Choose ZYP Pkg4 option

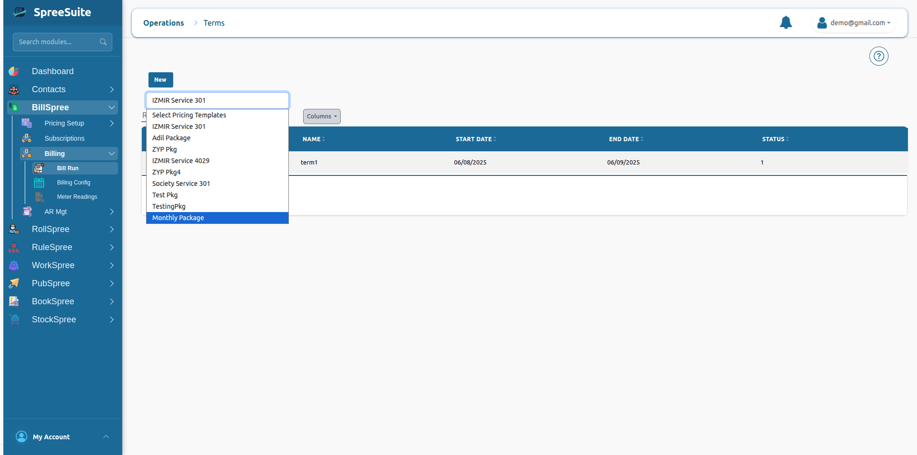click(217, 172)
